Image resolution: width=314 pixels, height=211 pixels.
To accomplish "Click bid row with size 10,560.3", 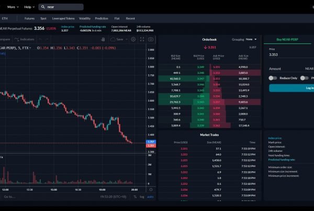I will 184,79.
